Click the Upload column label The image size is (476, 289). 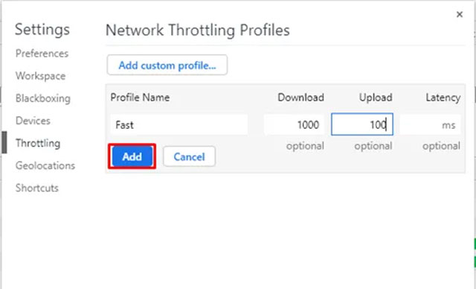[x=376, y=98]
